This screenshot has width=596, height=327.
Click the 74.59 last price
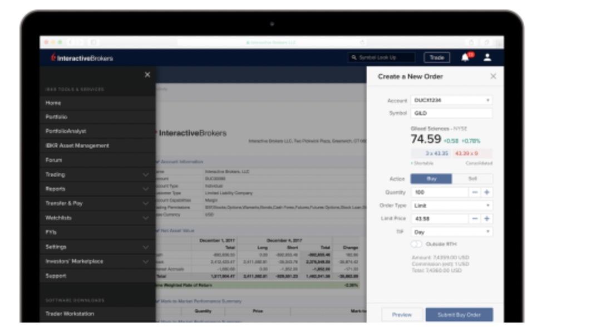click(x=426, y=139)
